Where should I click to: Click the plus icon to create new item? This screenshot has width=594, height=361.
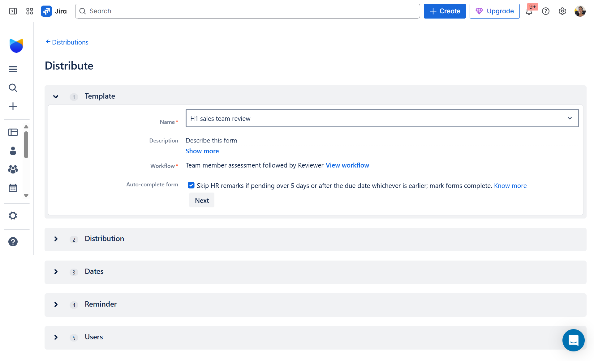pyautogui.click(x=13, y=106)
